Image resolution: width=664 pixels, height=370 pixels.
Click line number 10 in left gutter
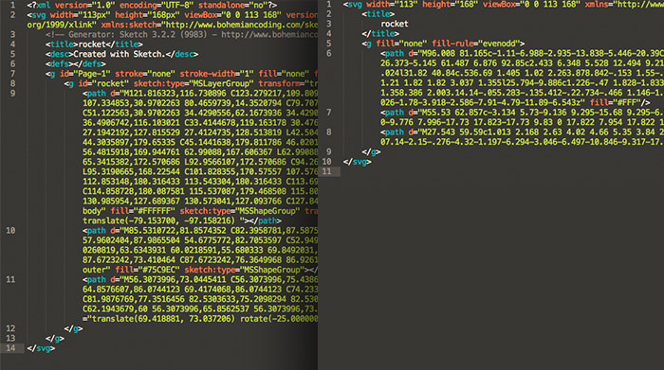[x=10, y=231]
